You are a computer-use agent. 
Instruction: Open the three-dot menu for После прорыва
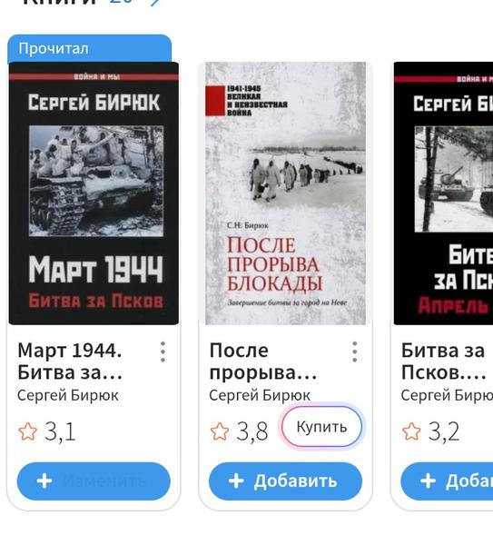[354, 352]
